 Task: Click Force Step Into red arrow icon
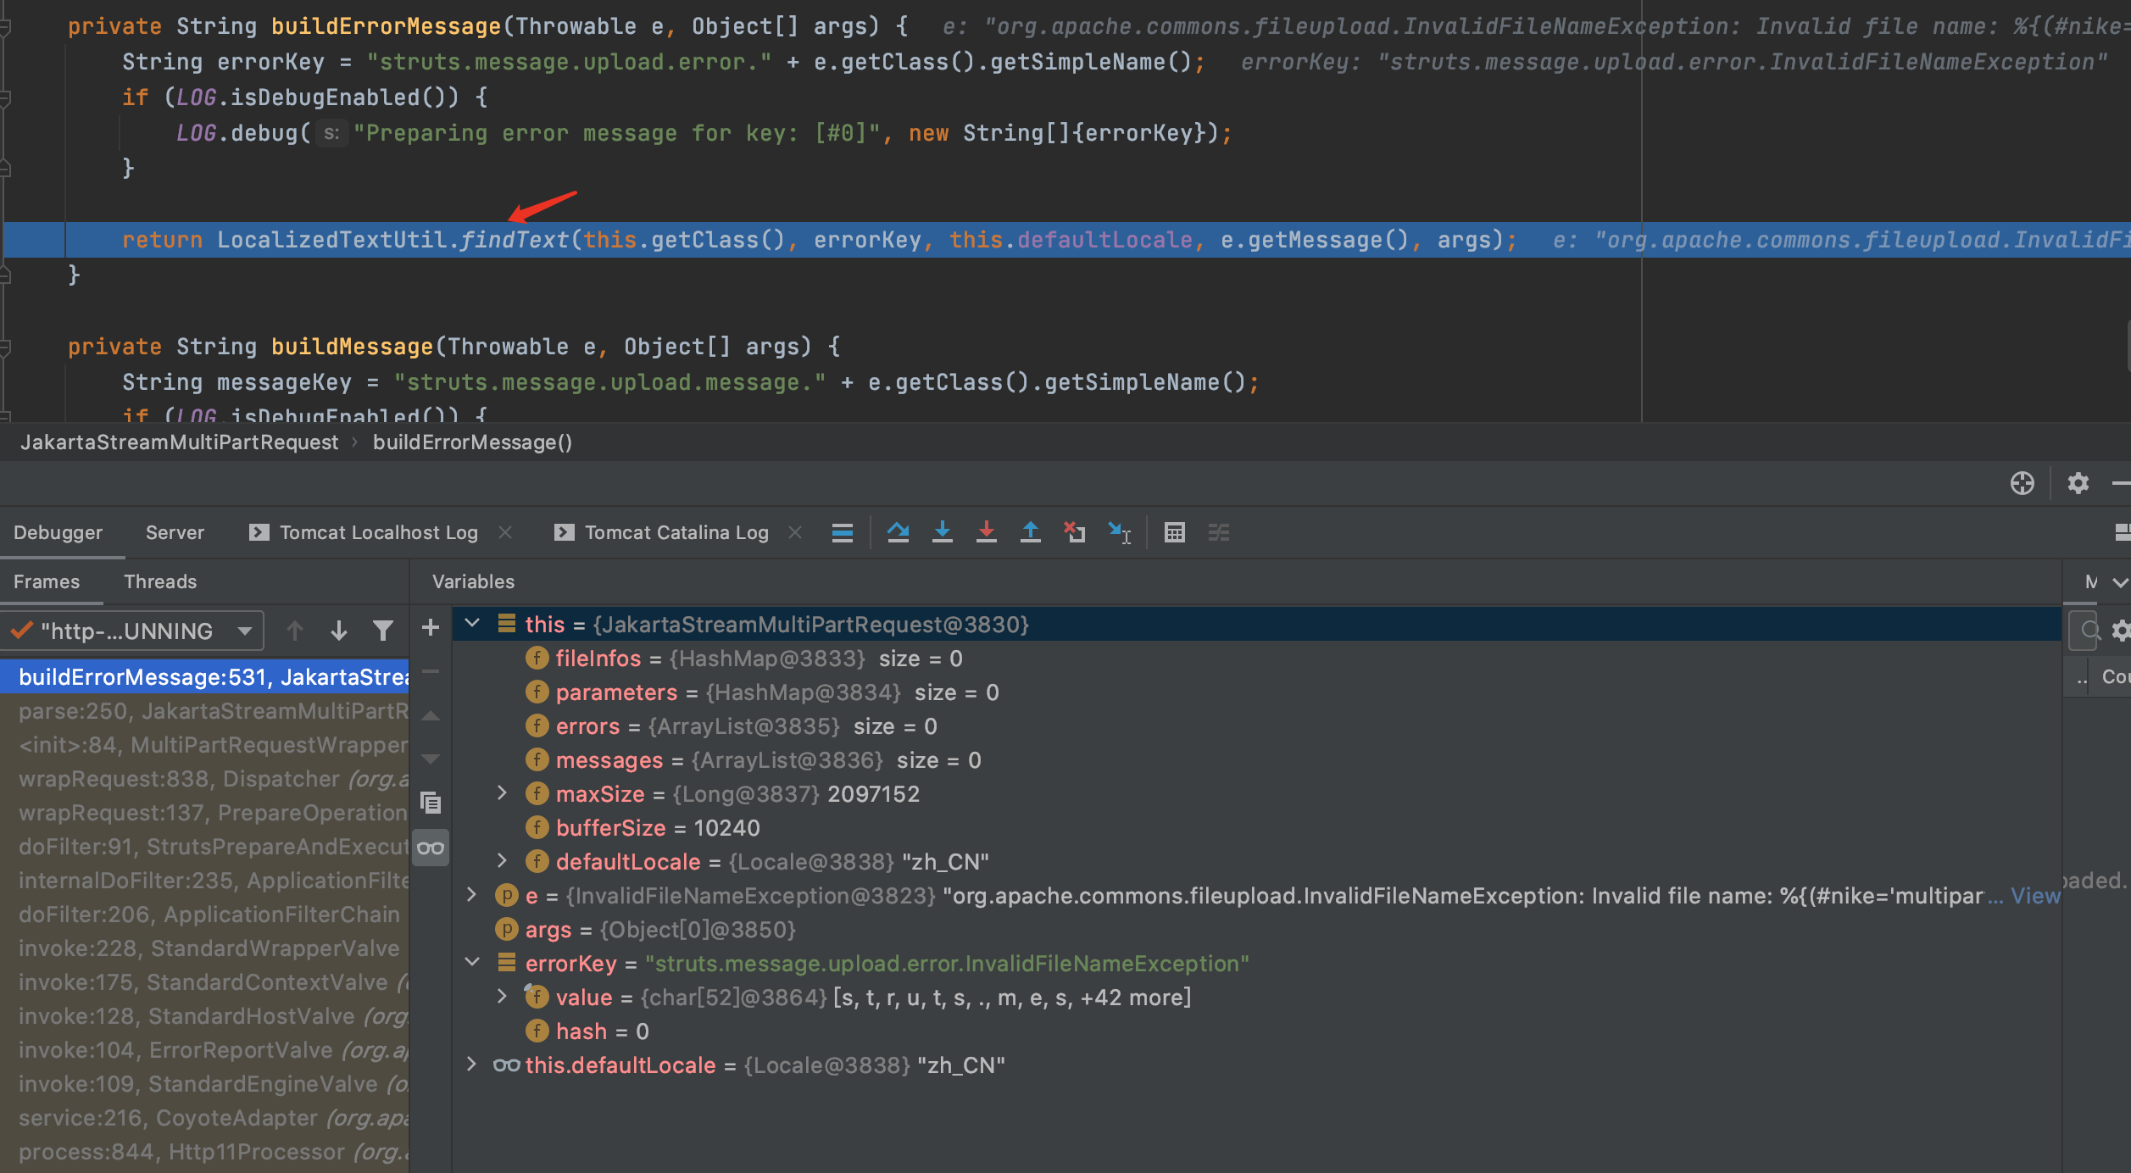[987, 532]
